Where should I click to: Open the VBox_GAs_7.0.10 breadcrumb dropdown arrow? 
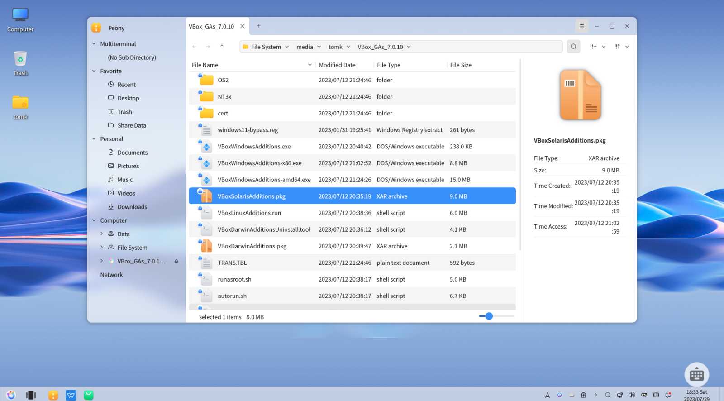click(409, 47)
